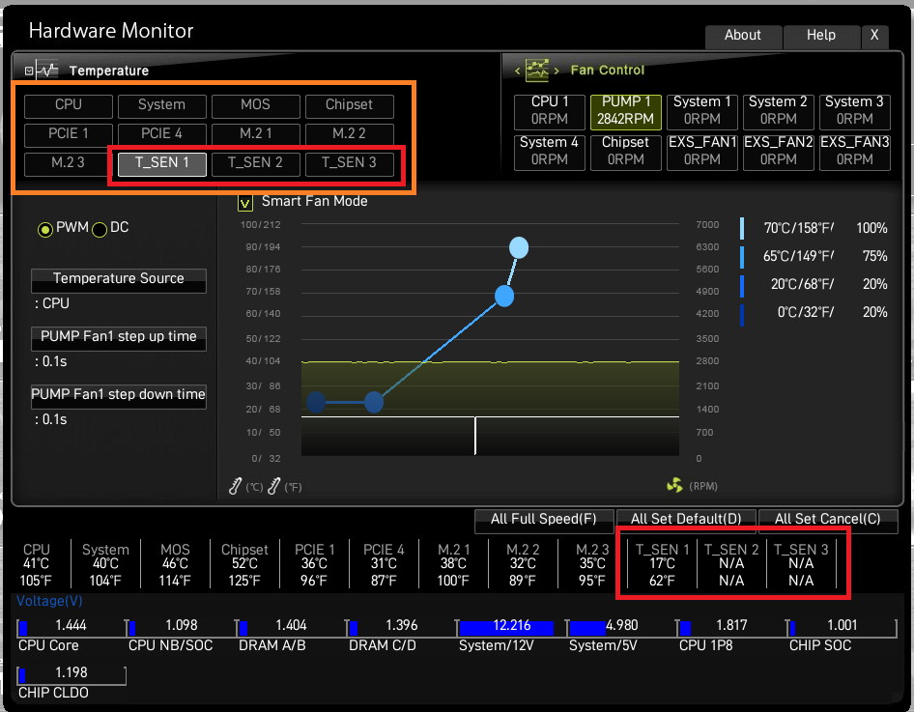914x712 pixels.
Task: Click the Celsius thermometer icon
Action: coord(235,486)
